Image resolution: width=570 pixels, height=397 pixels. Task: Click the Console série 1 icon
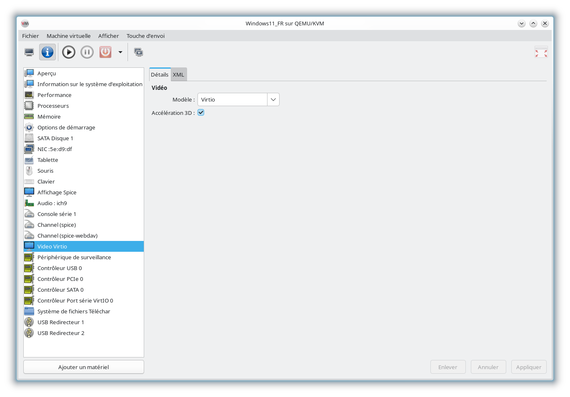pos(29,214)
